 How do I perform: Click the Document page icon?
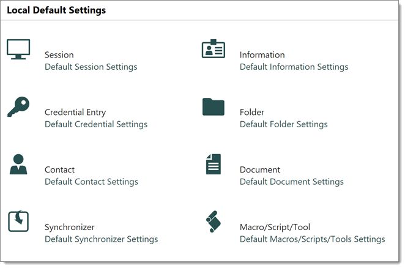tap(213, 164)
